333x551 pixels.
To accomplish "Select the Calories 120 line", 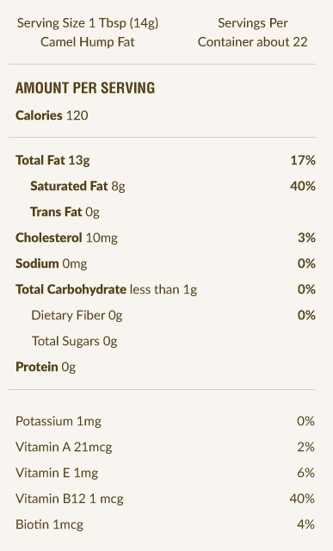I will pos(52,115).
